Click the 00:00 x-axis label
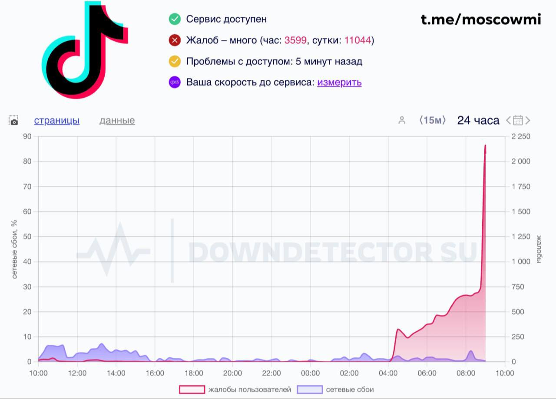This screenshot has width=556, height=399. coord(310,373)
